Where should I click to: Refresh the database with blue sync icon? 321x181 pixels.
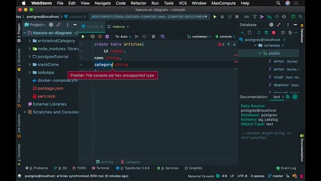pos(259,33)
